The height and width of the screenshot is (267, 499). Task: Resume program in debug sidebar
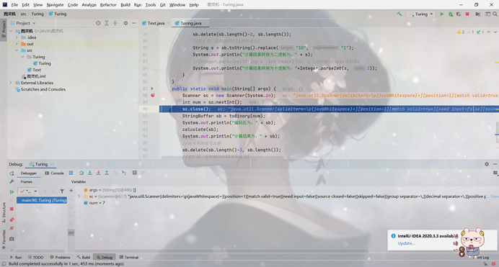12,191
